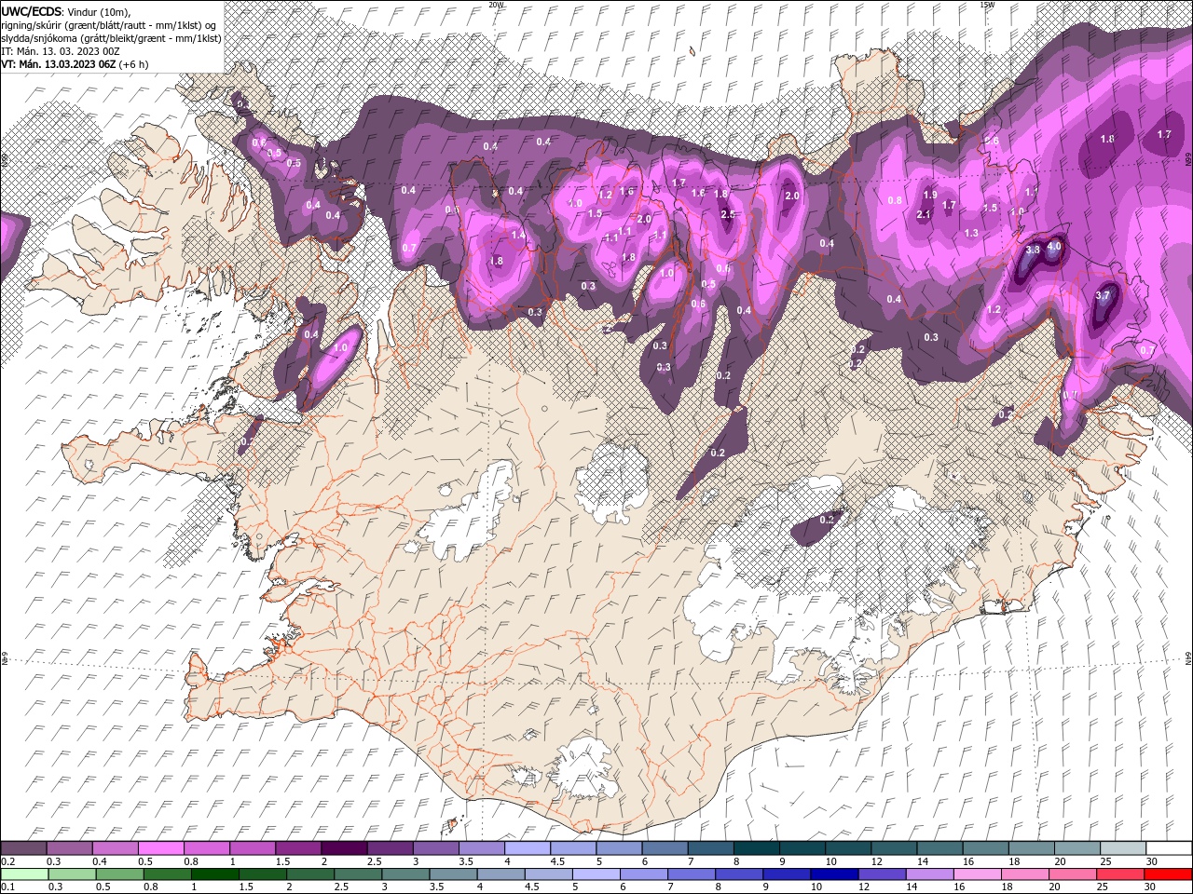Click the 4.0 precipitation peak label

1054,247
